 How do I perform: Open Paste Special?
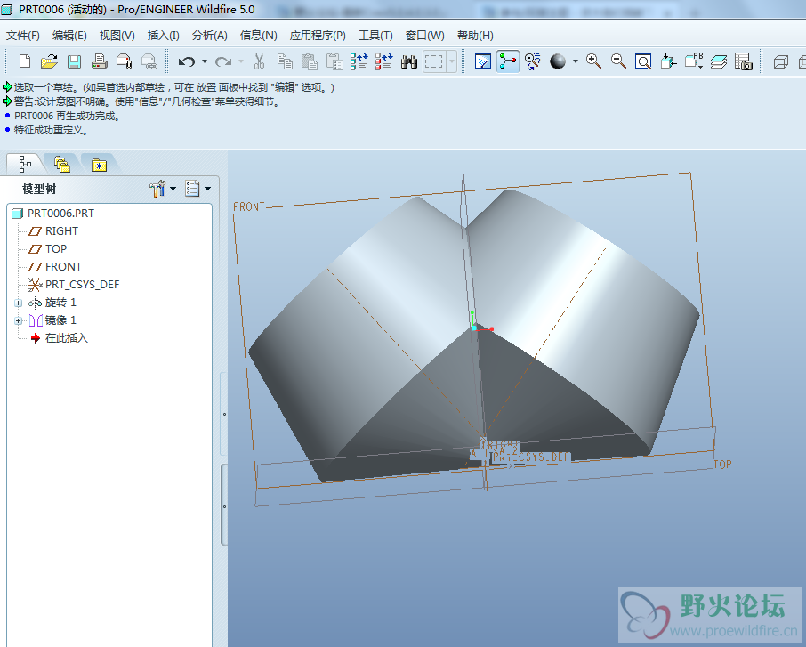(x=334, y=61)
